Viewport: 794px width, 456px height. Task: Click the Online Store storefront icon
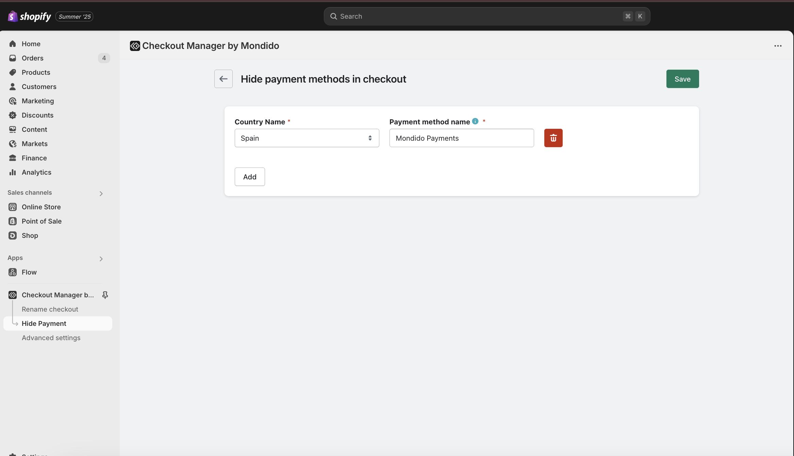pos(13,207)
